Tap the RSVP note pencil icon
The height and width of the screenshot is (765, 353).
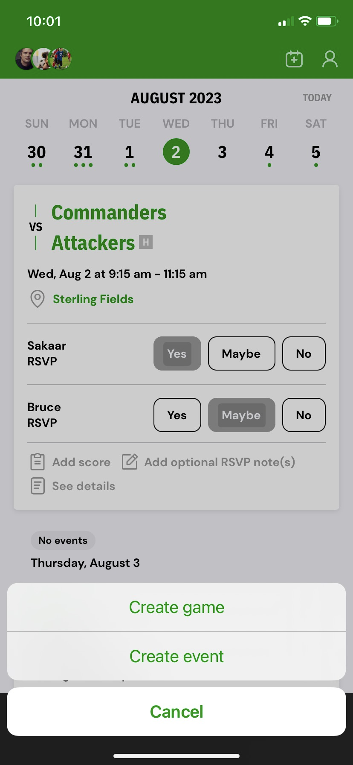point(130,462)
